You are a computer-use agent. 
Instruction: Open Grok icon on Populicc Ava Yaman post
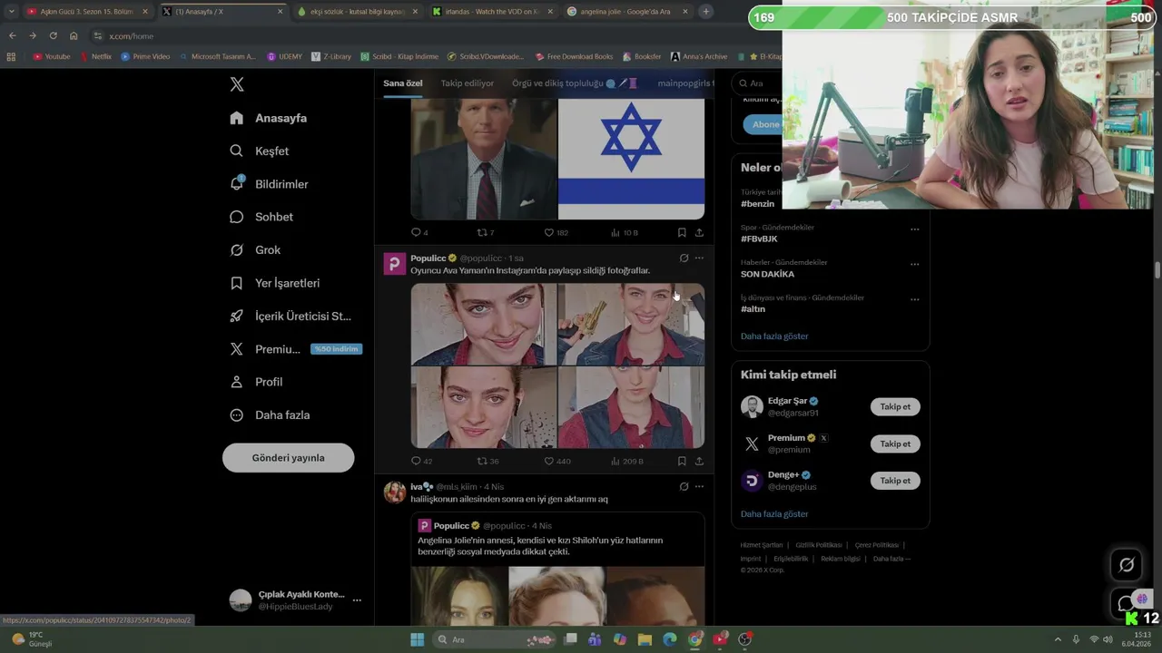[x=684, y=258]
